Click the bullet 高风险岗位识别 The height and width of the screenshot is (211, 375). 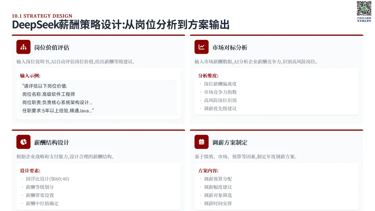[220, 100]
